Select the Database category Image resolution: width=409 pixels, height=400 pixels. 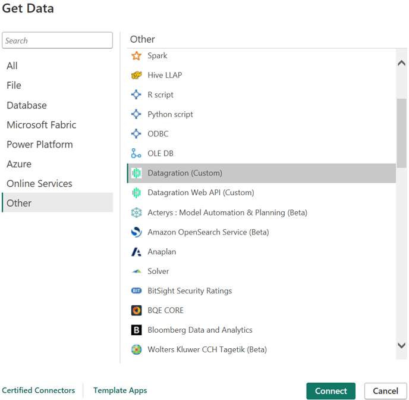[58, 105]
